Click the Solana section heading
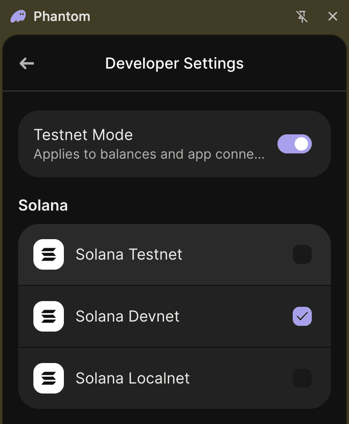Image resolution: width=349 pixels, height=424 pixels. tap(43, 205)
